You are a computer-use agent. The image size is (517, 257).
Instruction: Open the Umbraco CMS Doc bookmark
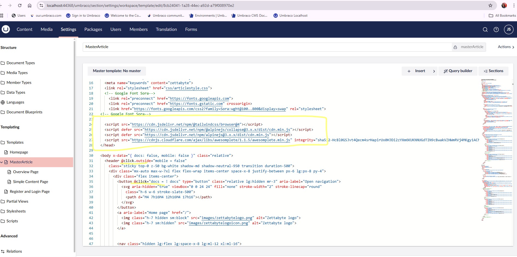[x=249, y=16]
